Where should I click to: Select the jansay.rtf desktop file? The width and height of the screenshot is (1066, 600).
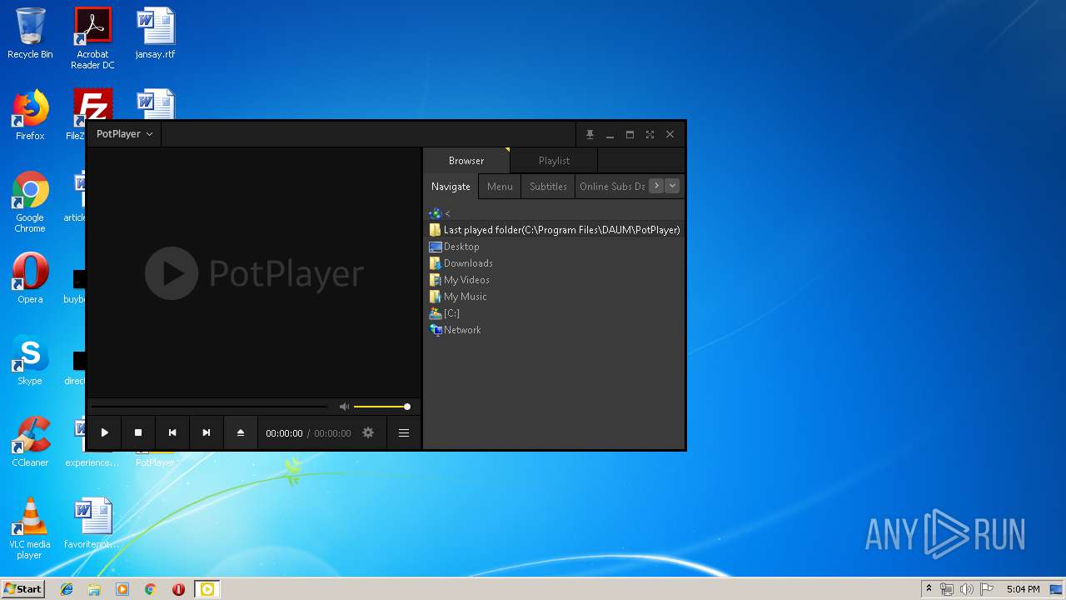156,33
